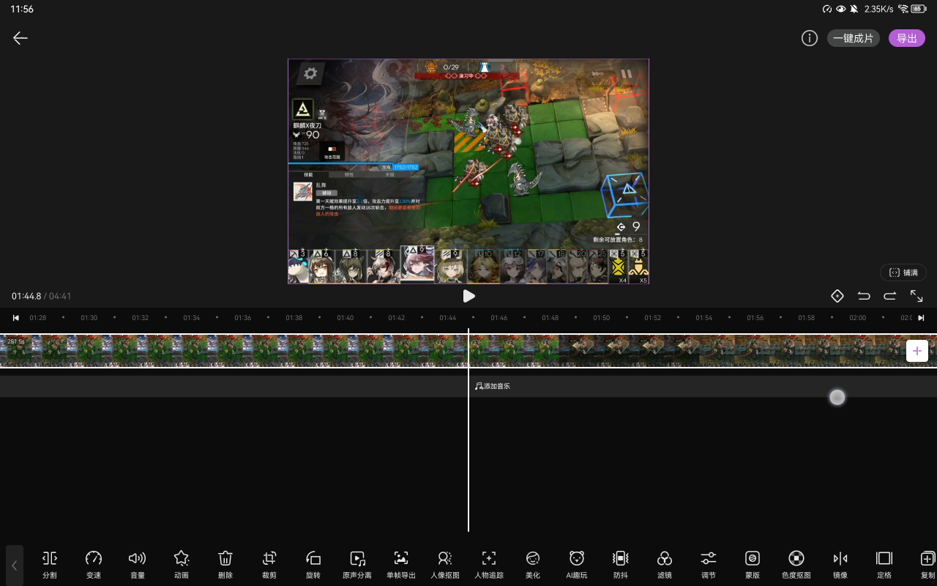Mirror the clip with 镜像

tap(840, 565)
